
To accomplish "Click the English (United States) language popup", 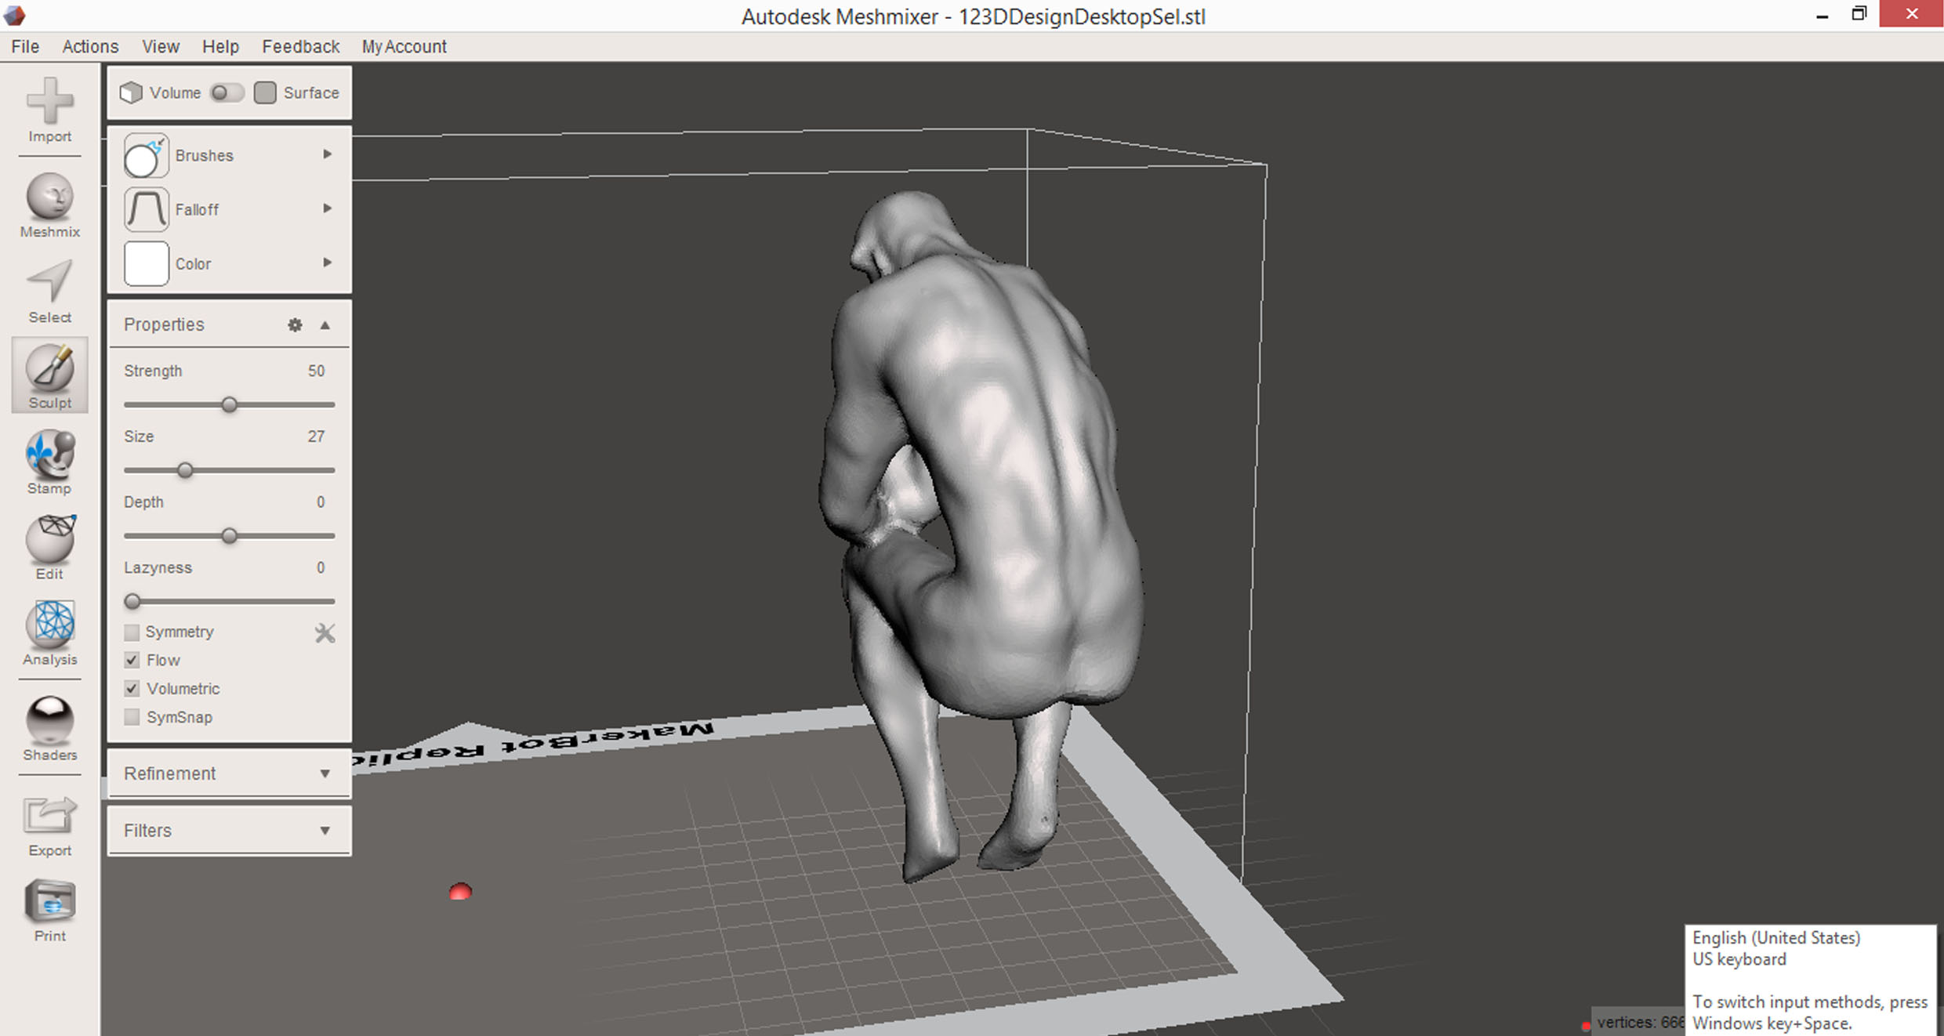I will (x=1811, y=980).
